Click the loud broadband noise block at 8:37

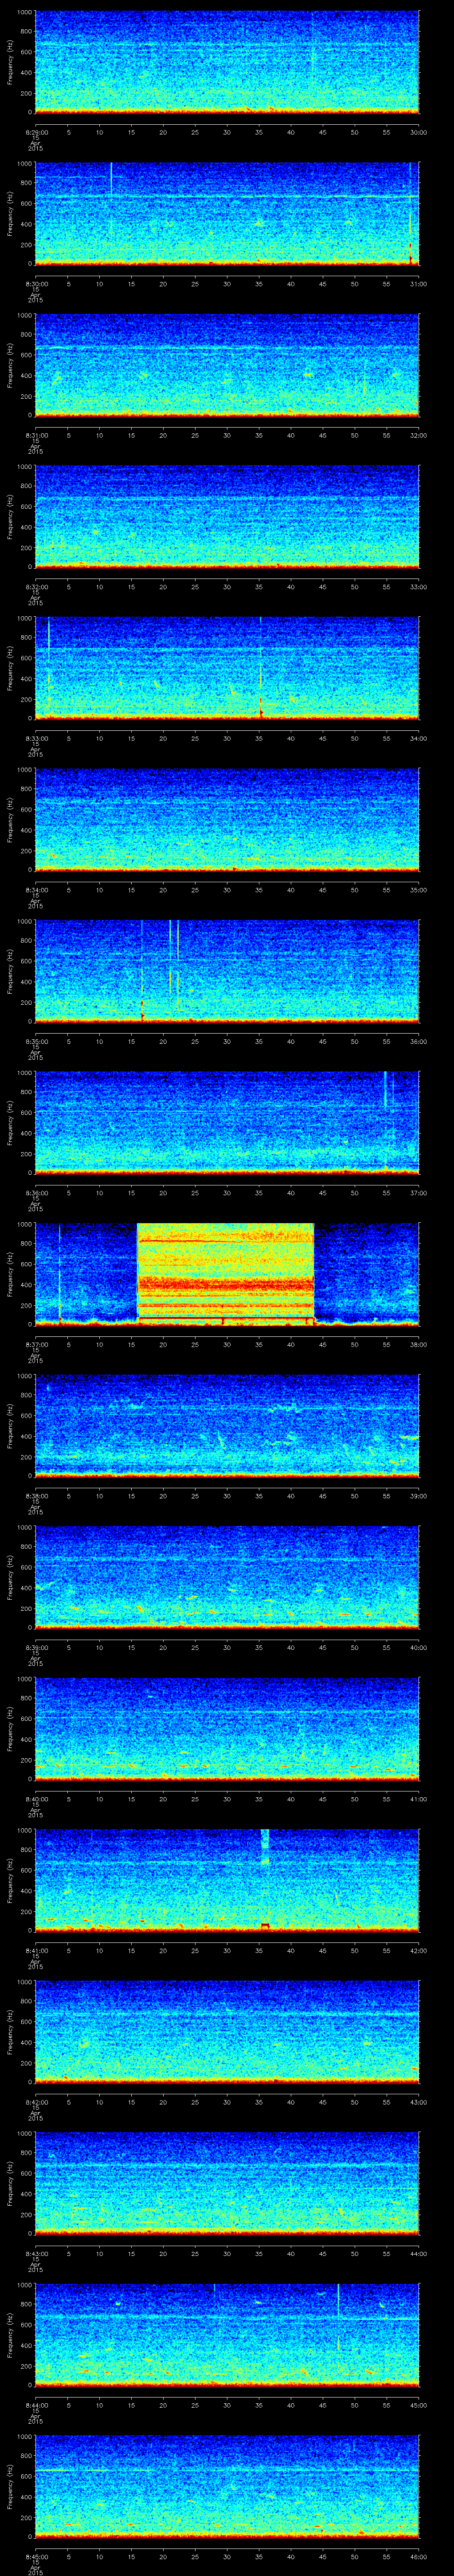(x=224, y=1272)
